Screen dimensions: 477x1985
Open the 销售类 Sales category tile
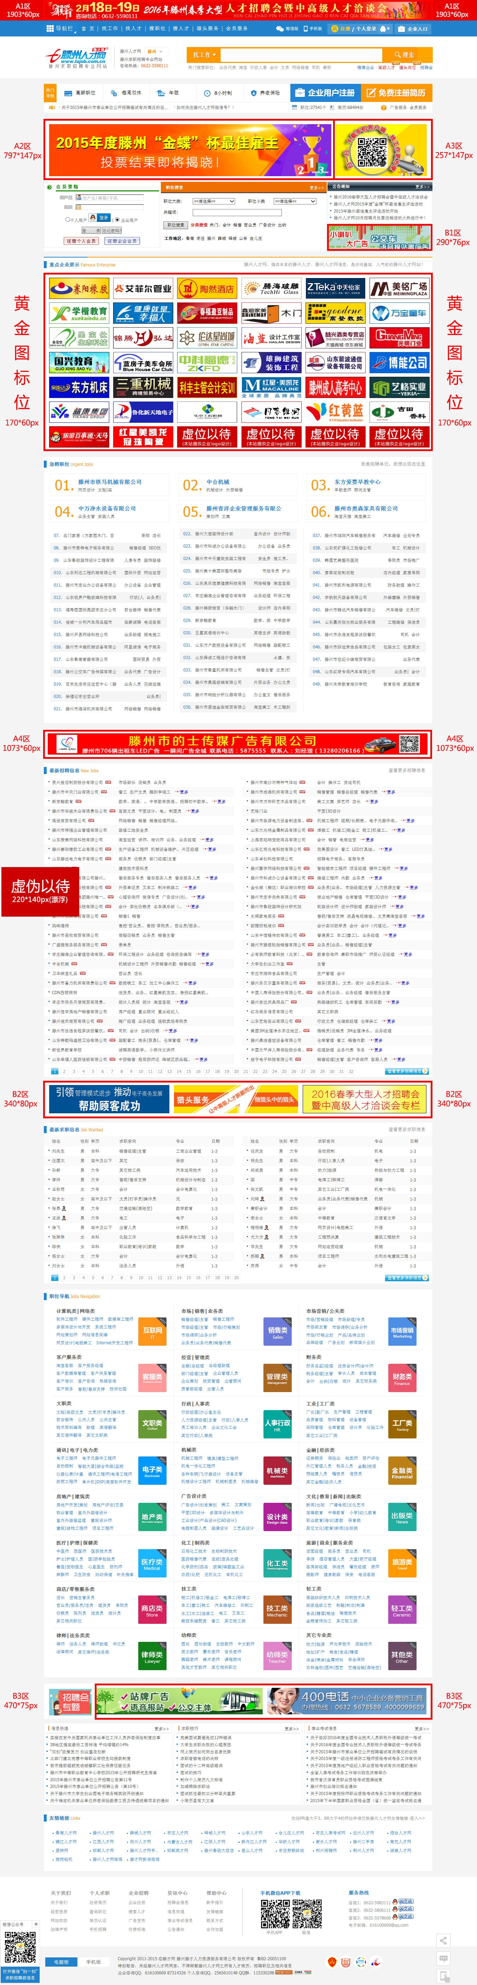coord(278,1331)
